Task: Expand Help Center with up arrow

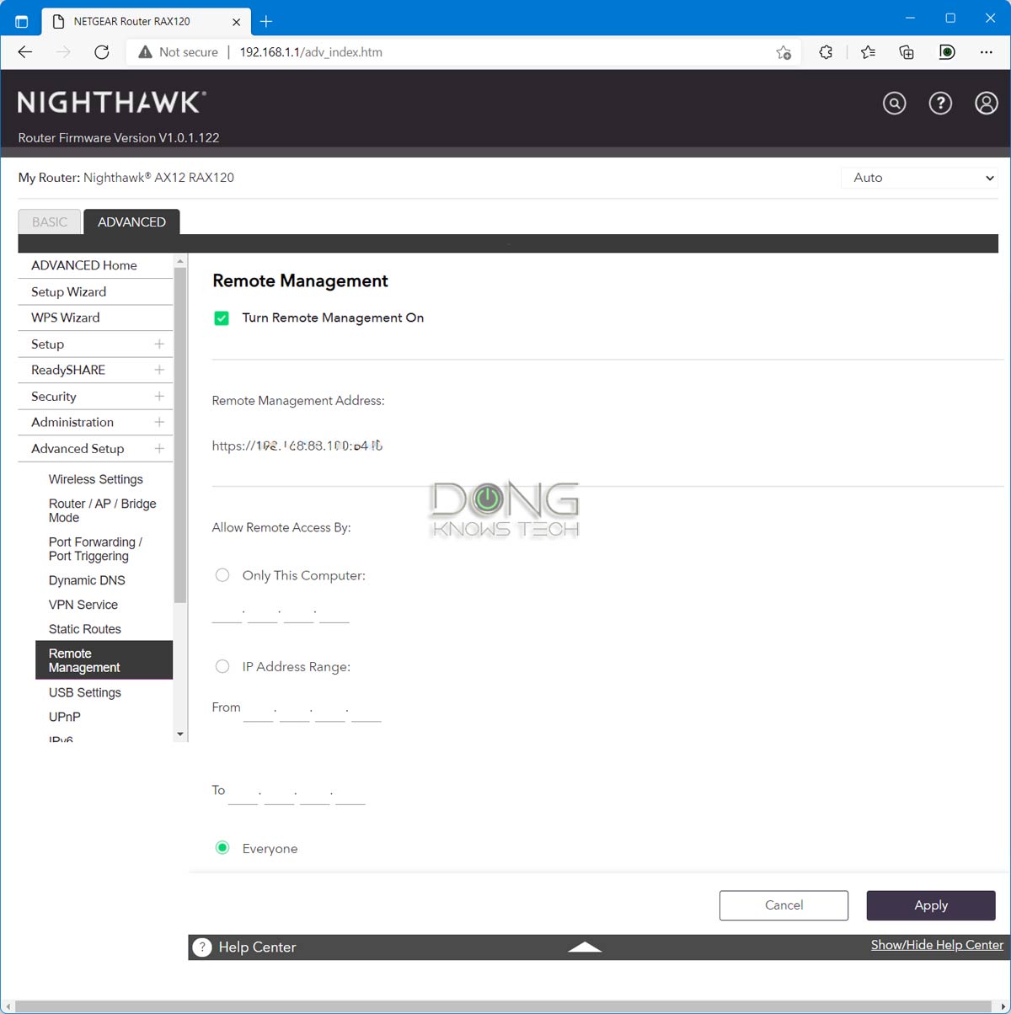Action: 585,947
